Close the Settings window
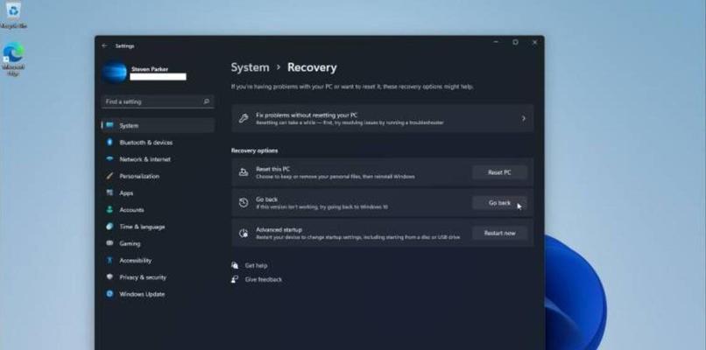The image size is (706, 350). coord(534,42)
